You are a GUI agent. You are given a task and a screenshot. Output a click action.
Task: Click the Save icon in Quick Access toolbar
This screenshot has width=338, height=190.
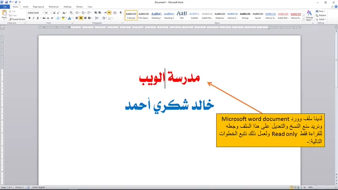[x=6, y=2]
